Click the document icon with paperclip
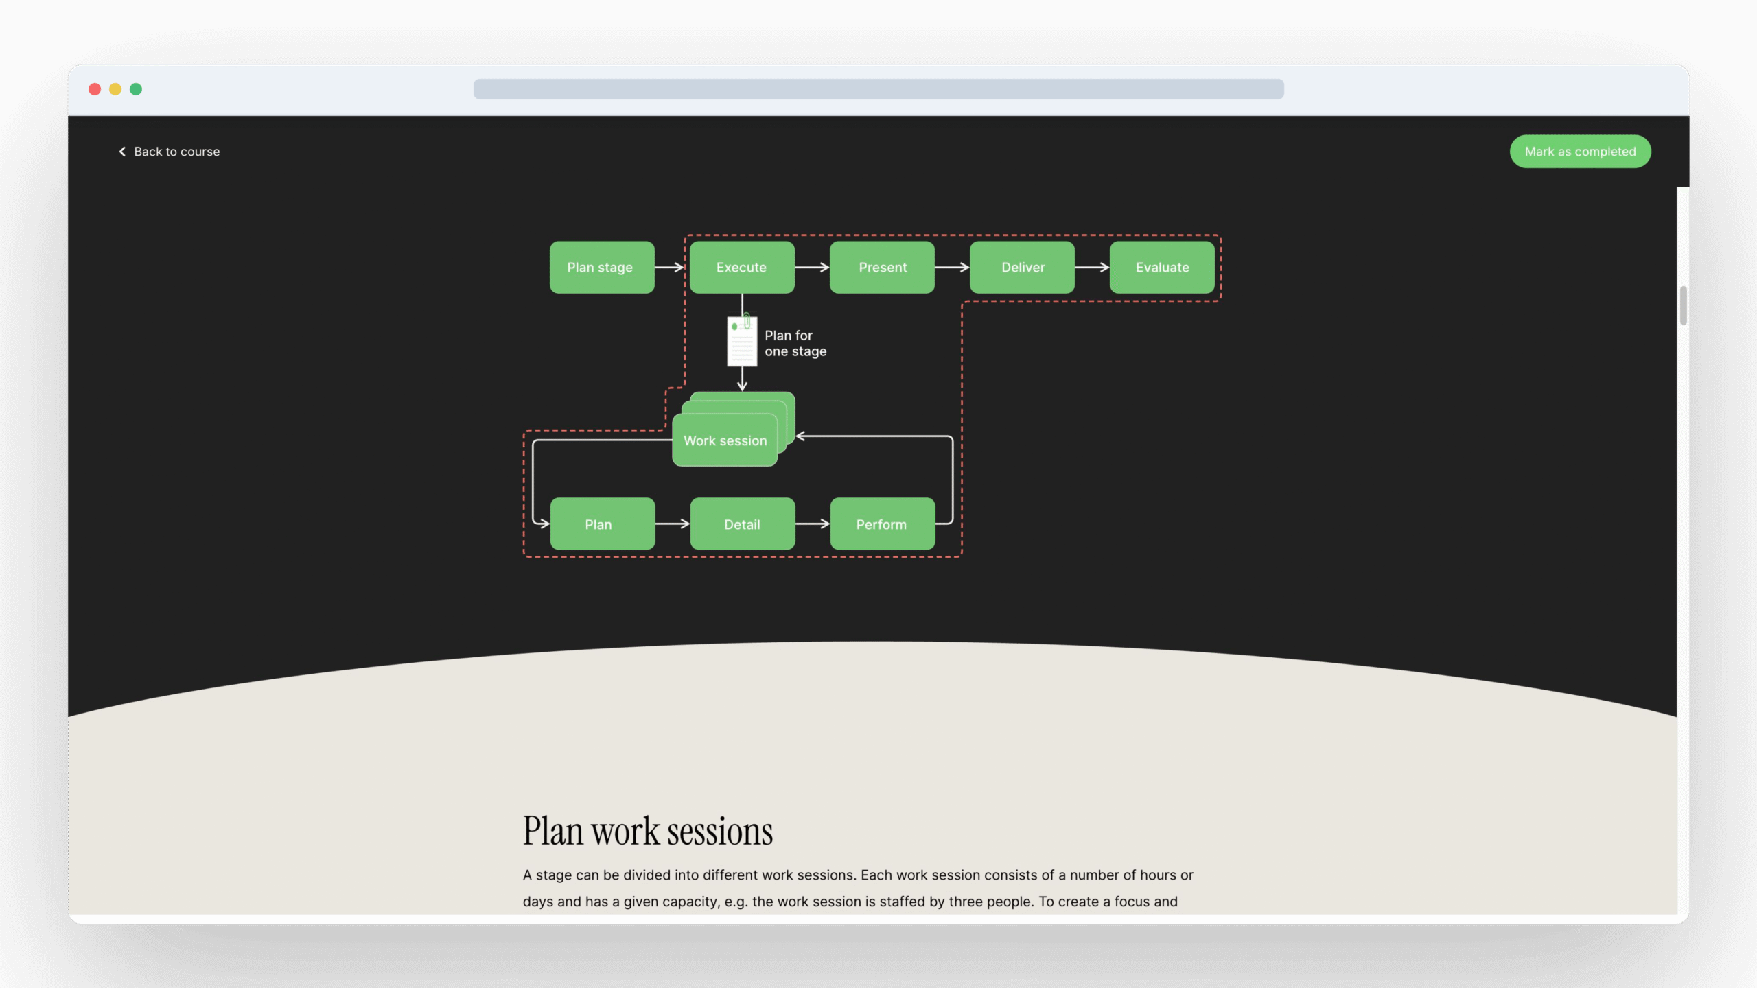Screen dimensions: 1757x988 point(742,341)
